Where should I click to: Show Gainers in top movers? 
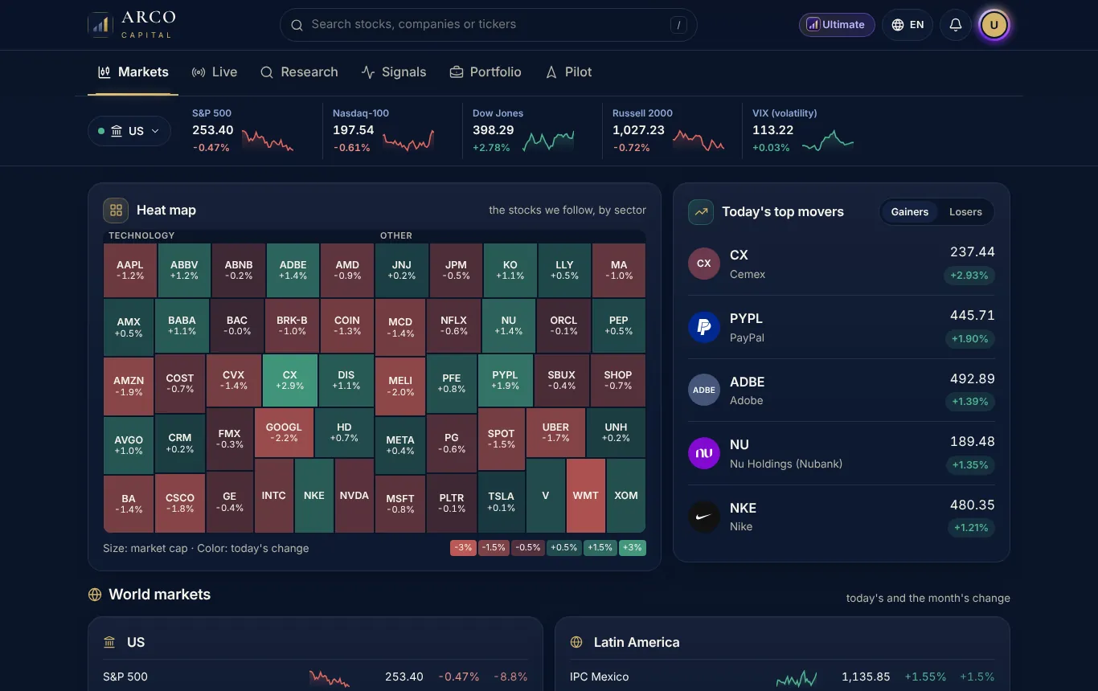910,212
